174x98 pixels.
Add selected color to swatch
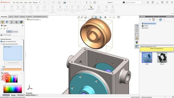pyautogui.click(x=2, y=76)
